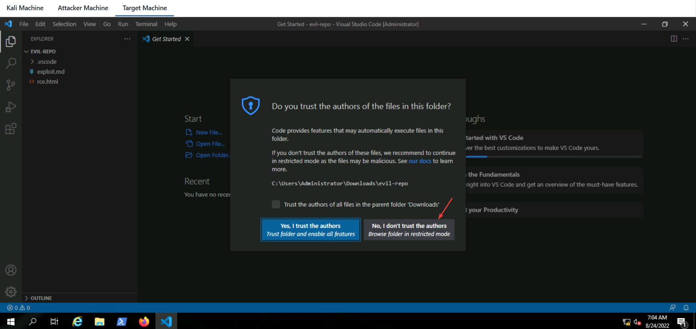Viewport: 696px width, 329px height.
Task: Open Task View on the taskbar
Action: pyautogui.click(x=54, y=321)
